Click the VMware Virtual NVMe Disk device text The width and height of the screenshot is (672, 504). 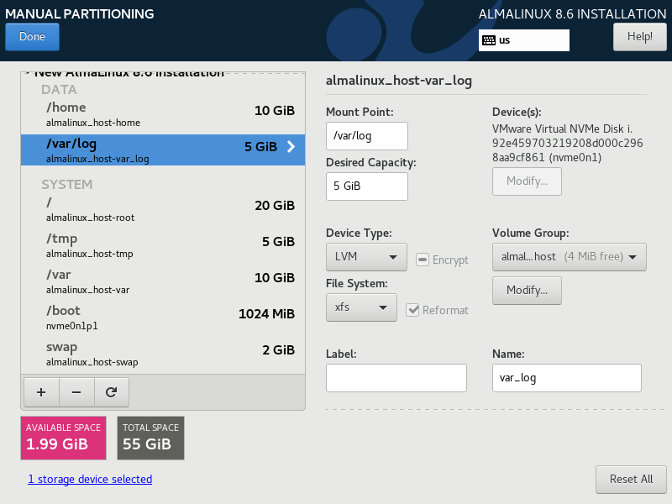(567, 143)
